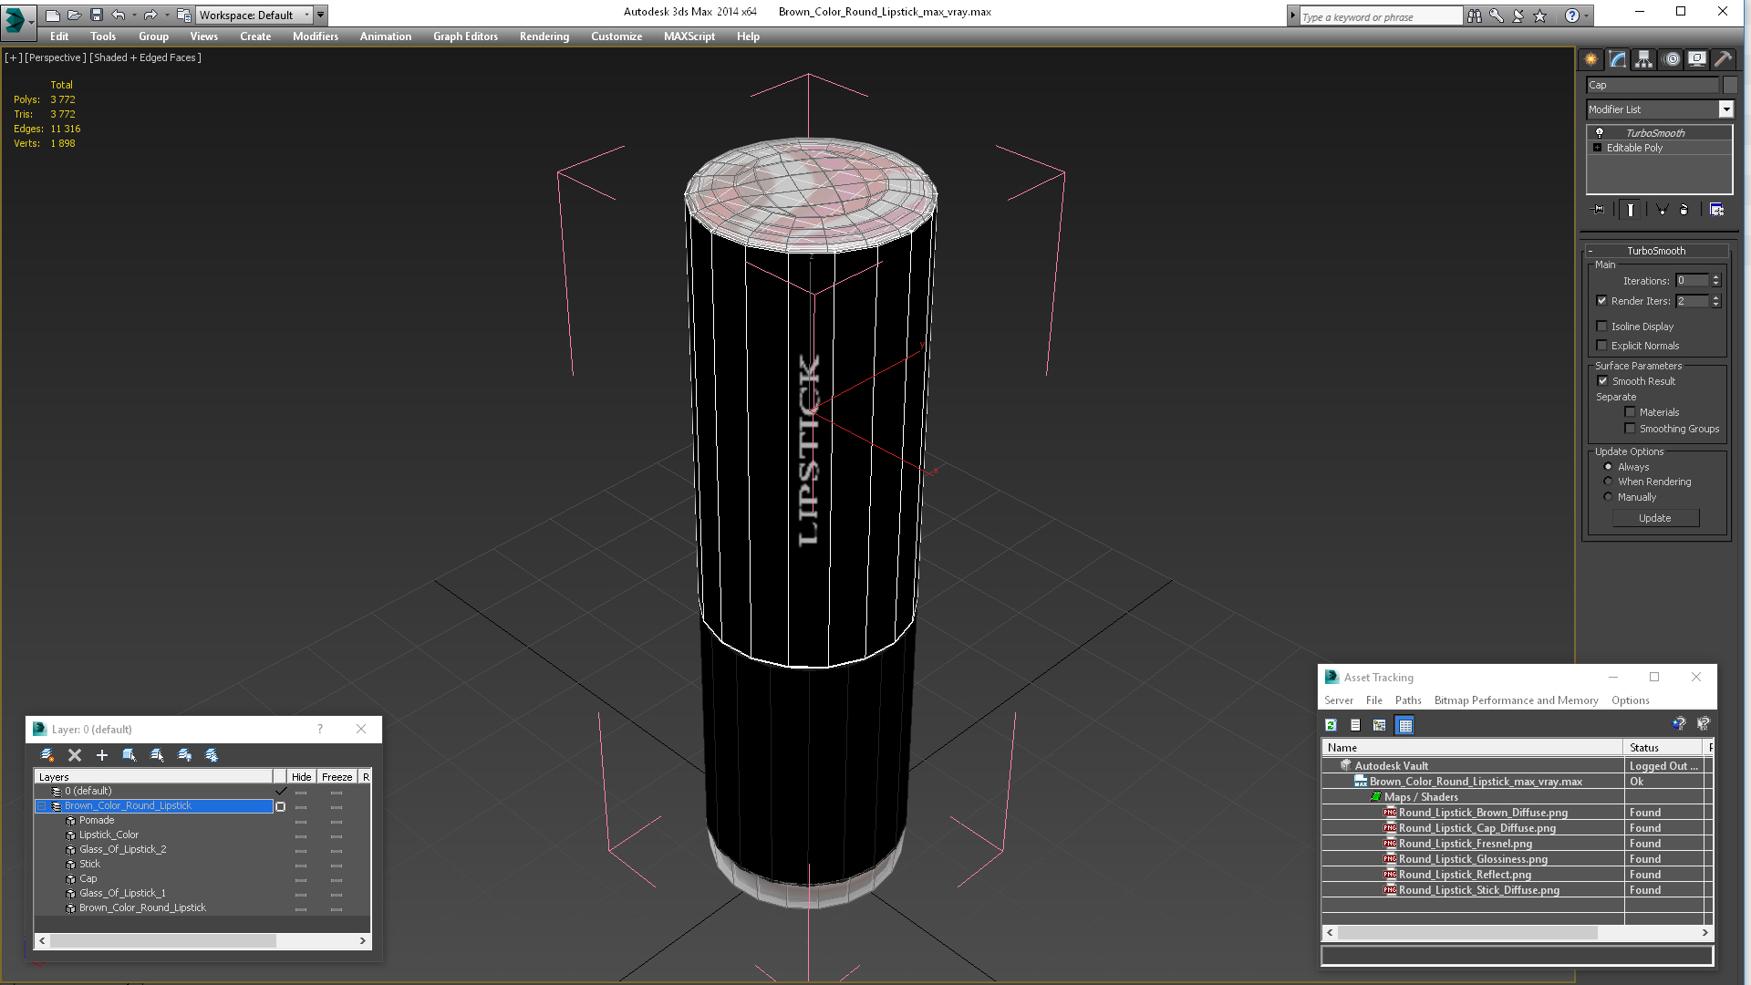Select the Lipstick_Color layer object
This screenshot has width=1751, height=985.
[x=109, y=835]
